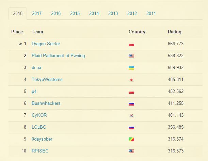Visit the TokyoWesterns team page
Image resolution: width=208 pixels, height=161 pixels.
point(47,79)
